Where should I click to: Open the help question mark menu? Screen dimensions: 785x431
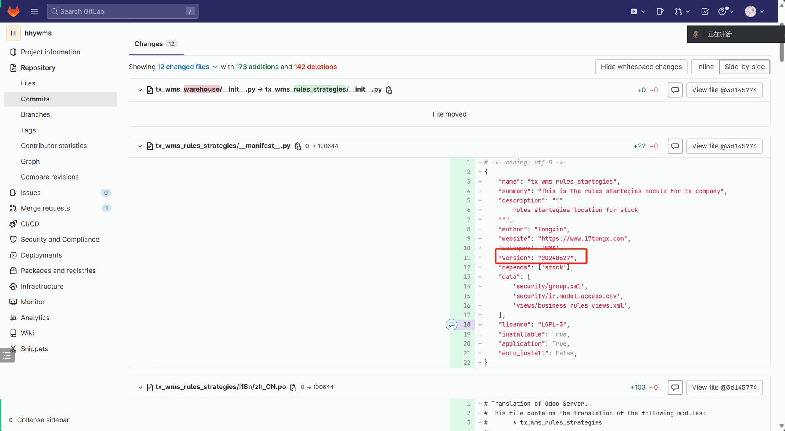pyautogui.click(x=726, y=11)
